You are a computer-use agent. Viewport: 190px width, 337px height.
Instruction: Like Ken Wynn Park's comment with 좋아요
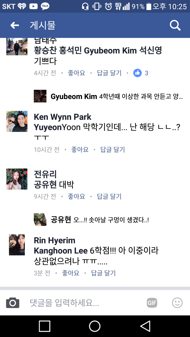[x=80, y=150]
